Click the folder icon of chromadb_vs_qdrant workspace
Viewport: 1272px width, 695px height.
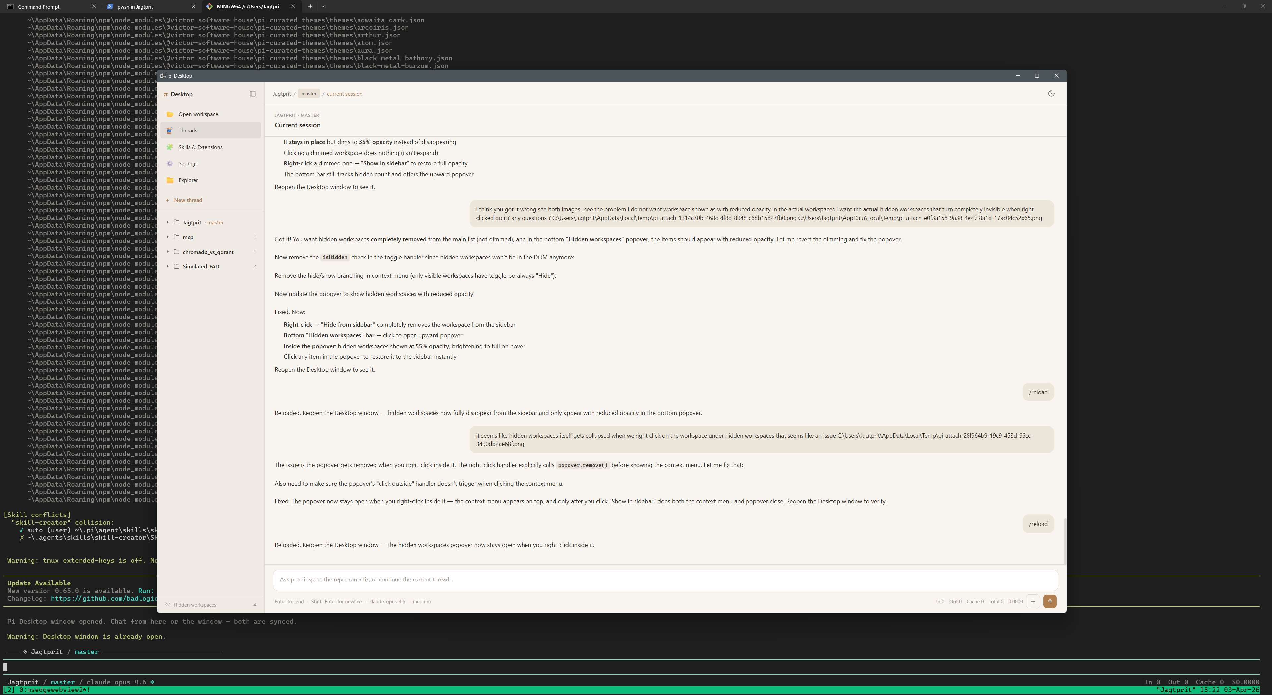point(176,252)
